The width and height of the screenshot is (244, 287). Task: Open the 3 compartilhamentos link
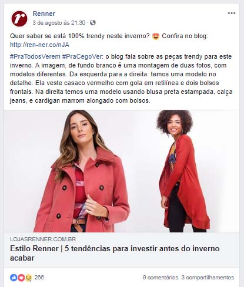(208, 278)
